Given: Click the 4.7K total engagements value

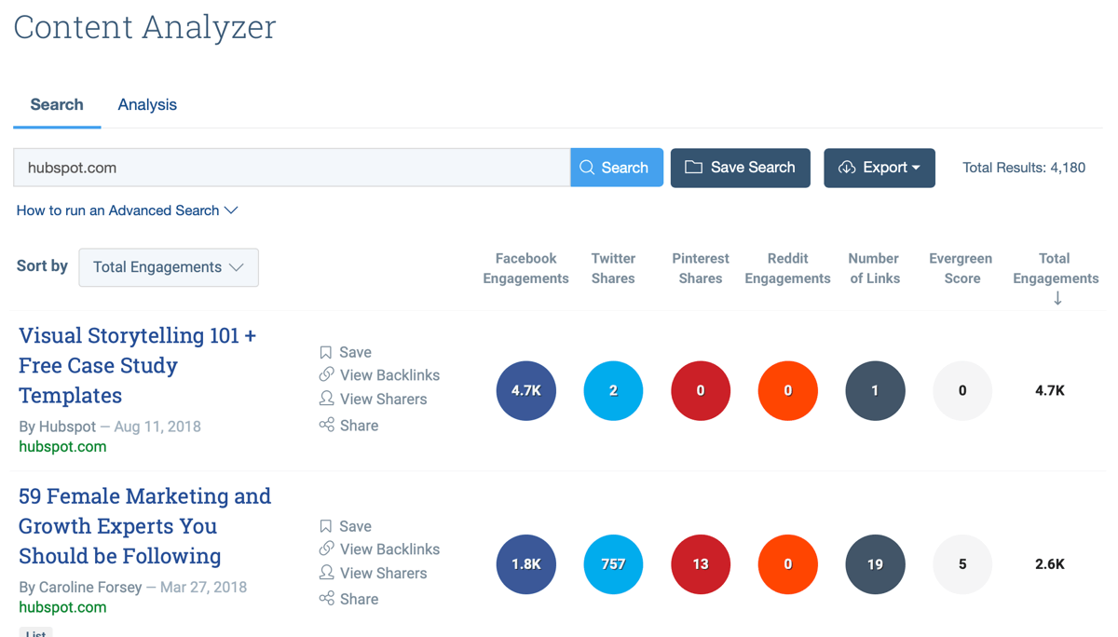Looking at the screenshot, I should (x=1050, y=390).
